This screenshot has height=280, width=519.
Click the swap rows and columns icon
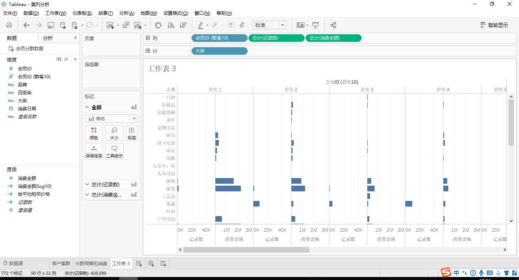tap(158, 25)
